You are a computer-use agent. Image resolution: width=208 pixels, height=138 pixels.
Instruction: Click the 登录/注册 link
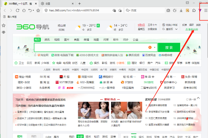click(193, 29)
